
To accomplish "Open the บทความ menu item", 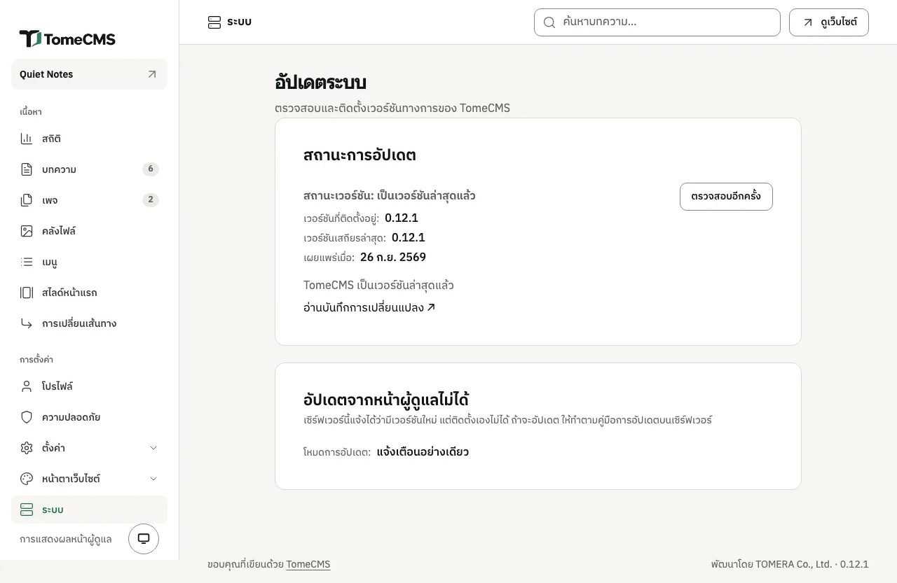I will pos(89,169).
